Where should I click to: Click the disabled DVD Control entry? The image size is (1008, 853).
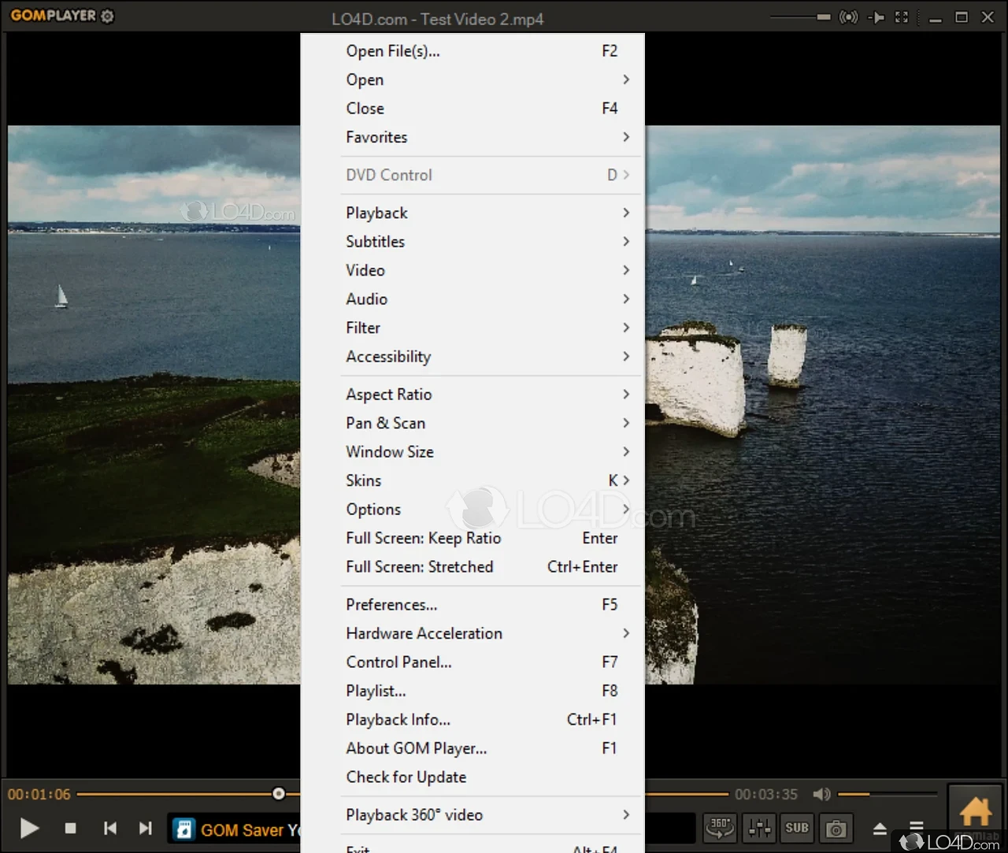472,175
